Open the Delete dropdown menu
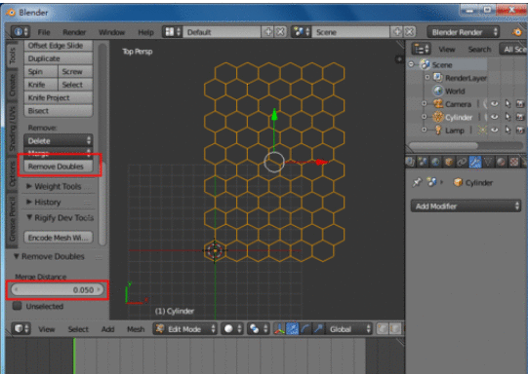This screenshot has height=374, width=528. (x=59, y=140)
